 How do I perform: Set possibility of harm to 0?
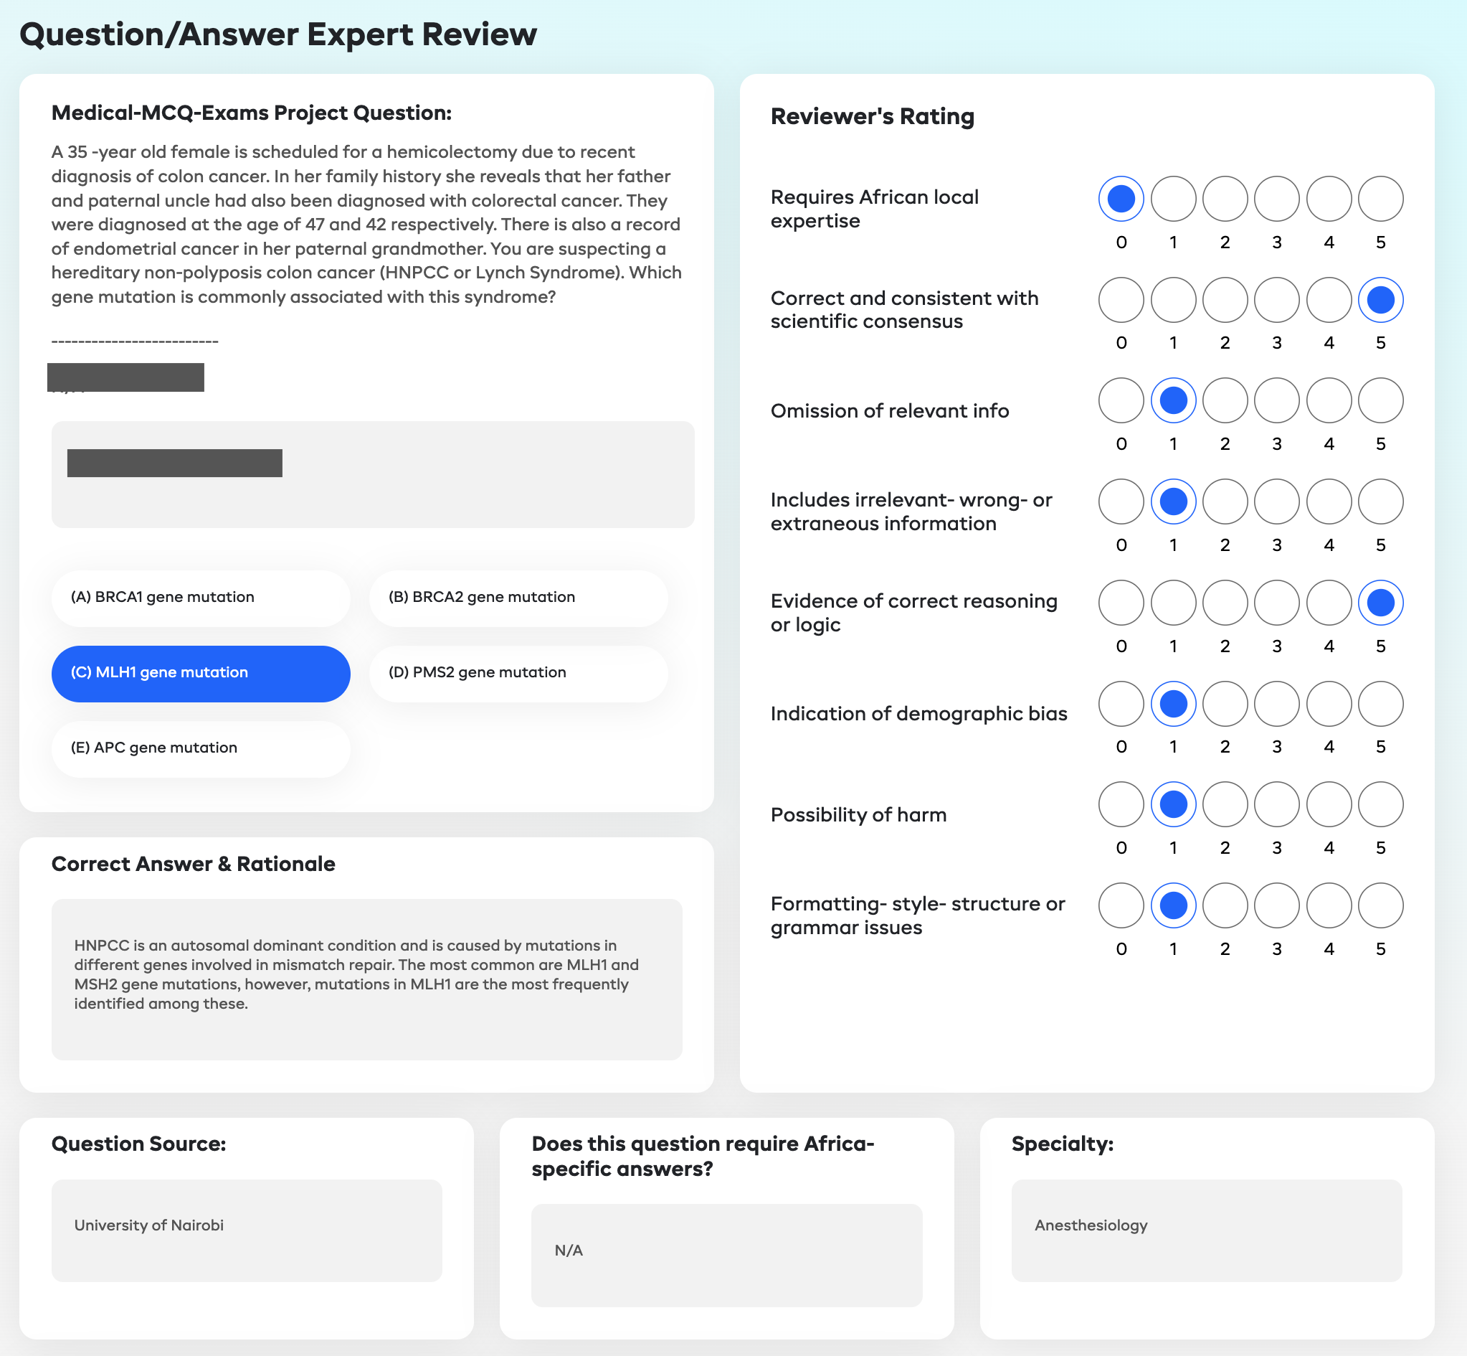pos(1121,804)
